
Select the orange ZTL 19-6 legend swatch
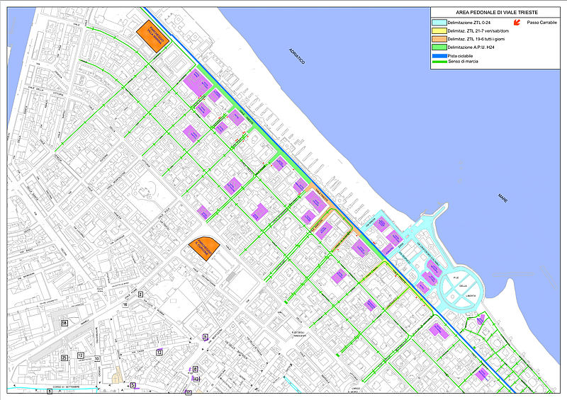point(438,39)
